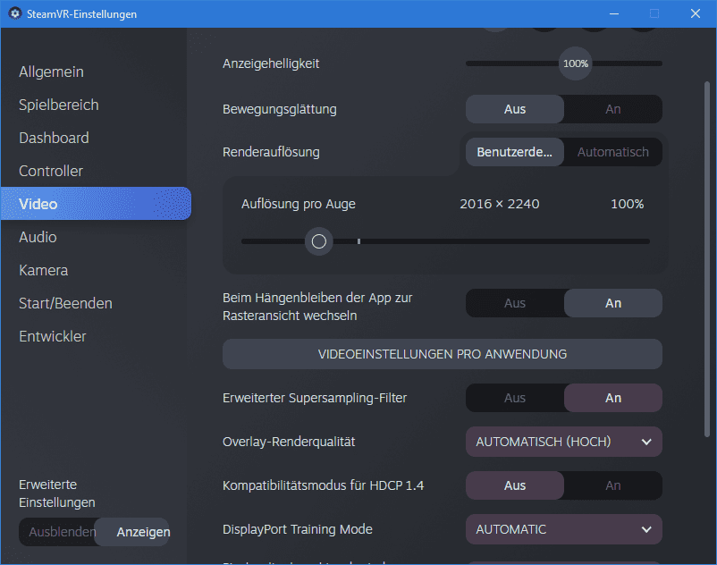Open Videoeinstellungen pro Anwendung
This screenshot has height=565, width=717.
click(x=443, y=354)
